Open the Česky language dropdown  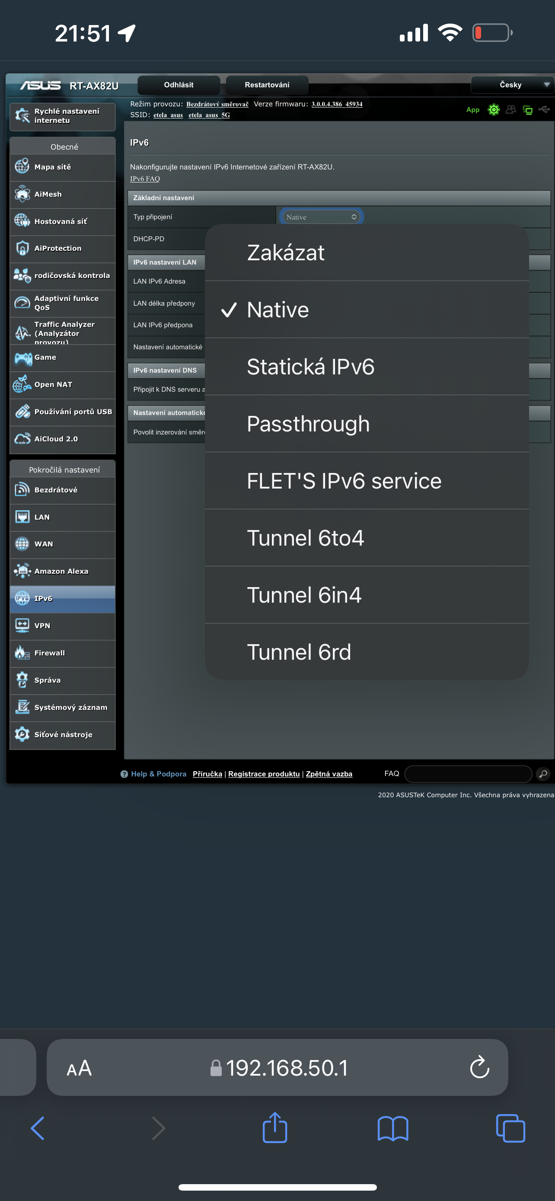[512, 85]
